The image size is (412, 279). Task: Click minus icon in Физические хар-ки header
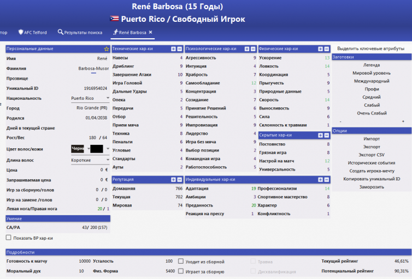pyautogui.click(x=327, y=49)
